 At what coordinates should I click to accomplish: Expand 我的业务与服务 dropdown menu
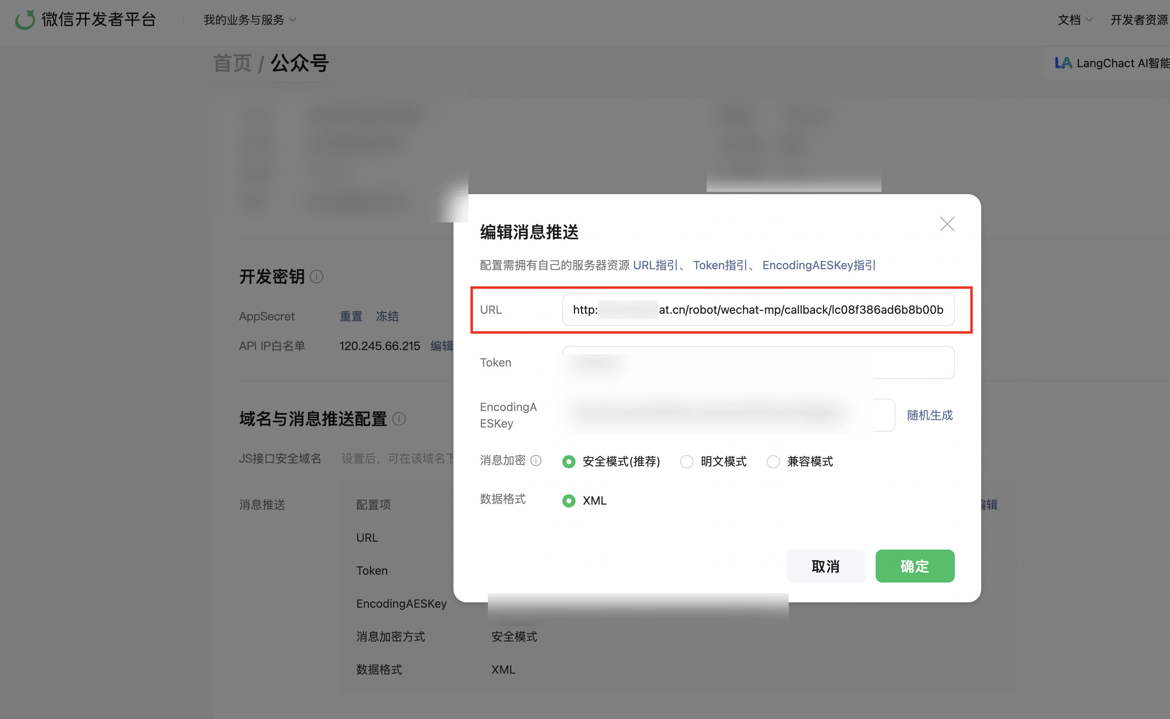[x=250, y=19]
